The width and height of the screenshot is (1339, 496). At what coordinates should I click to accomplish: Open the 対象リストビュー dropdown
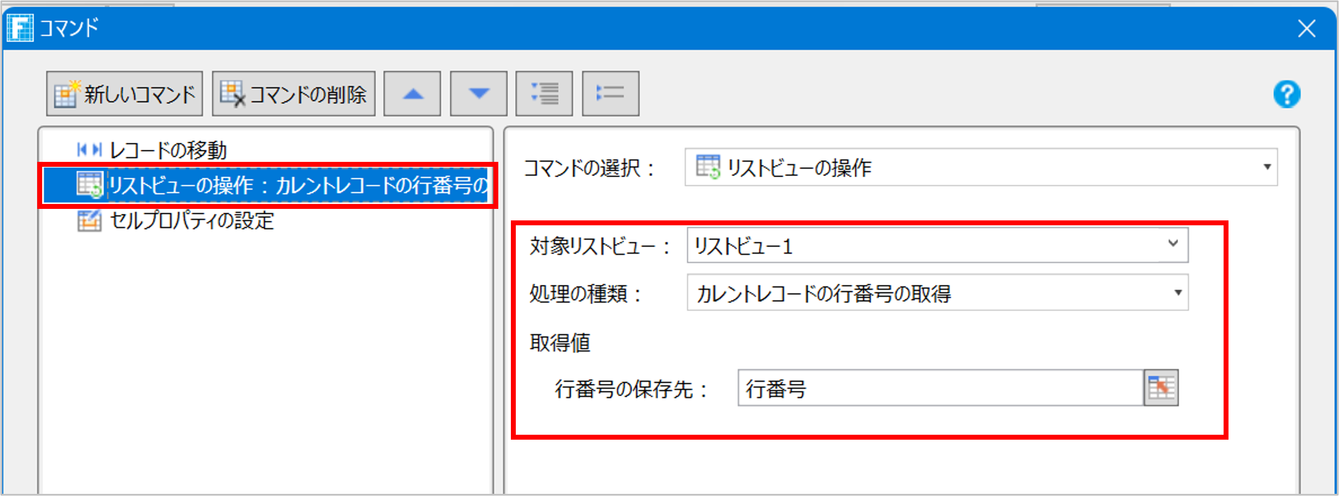click(938, 246)
